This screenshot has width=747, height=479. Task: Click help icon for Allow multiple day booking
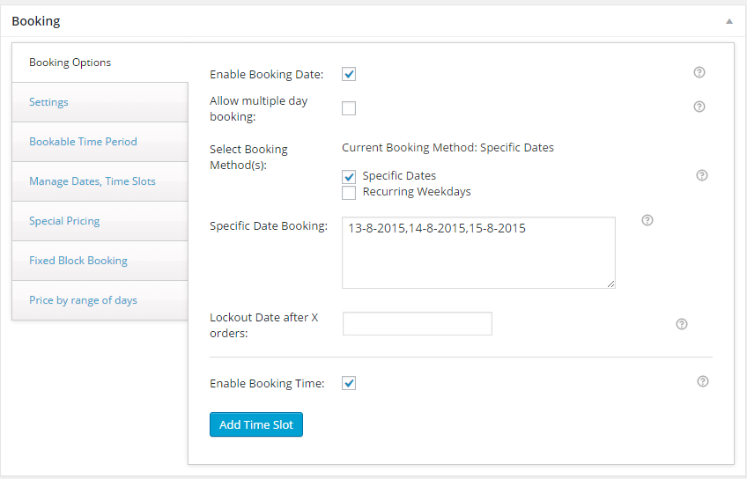pos(699,107)
